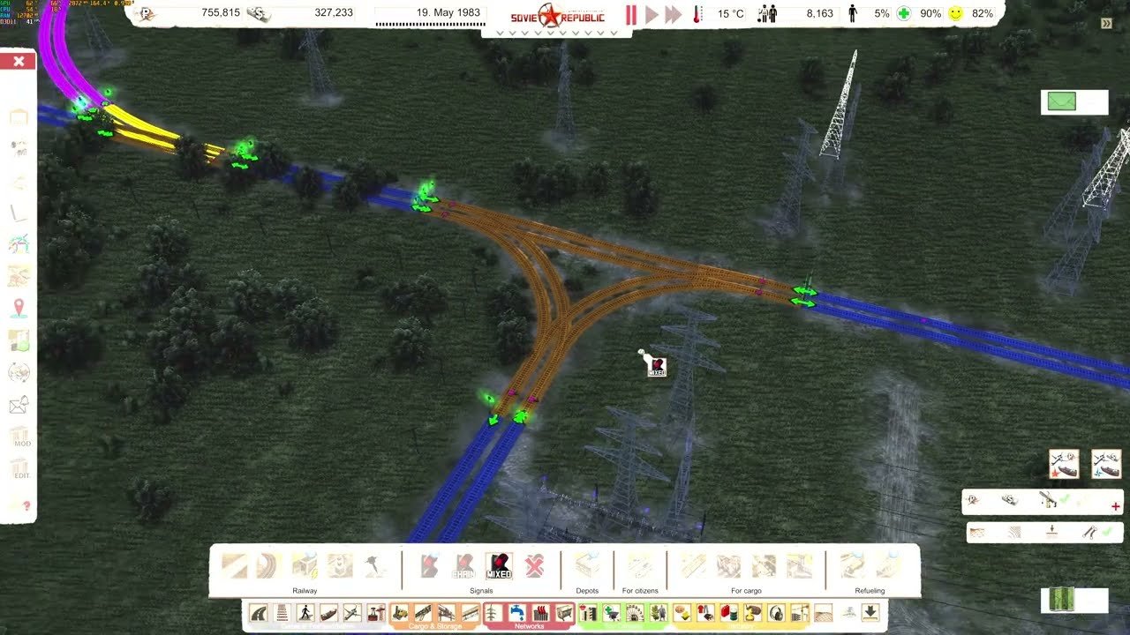Click the vehicles icon with red star
1130x635 pixels.
coord(1064,464)
